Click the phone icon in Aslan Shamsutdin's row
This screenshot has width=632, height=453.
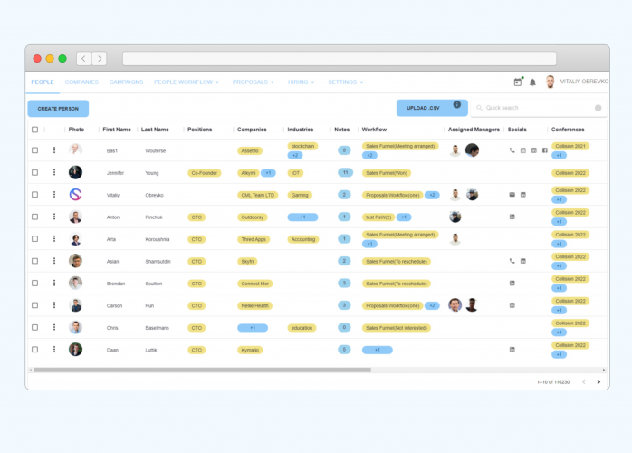click(512, 261)
